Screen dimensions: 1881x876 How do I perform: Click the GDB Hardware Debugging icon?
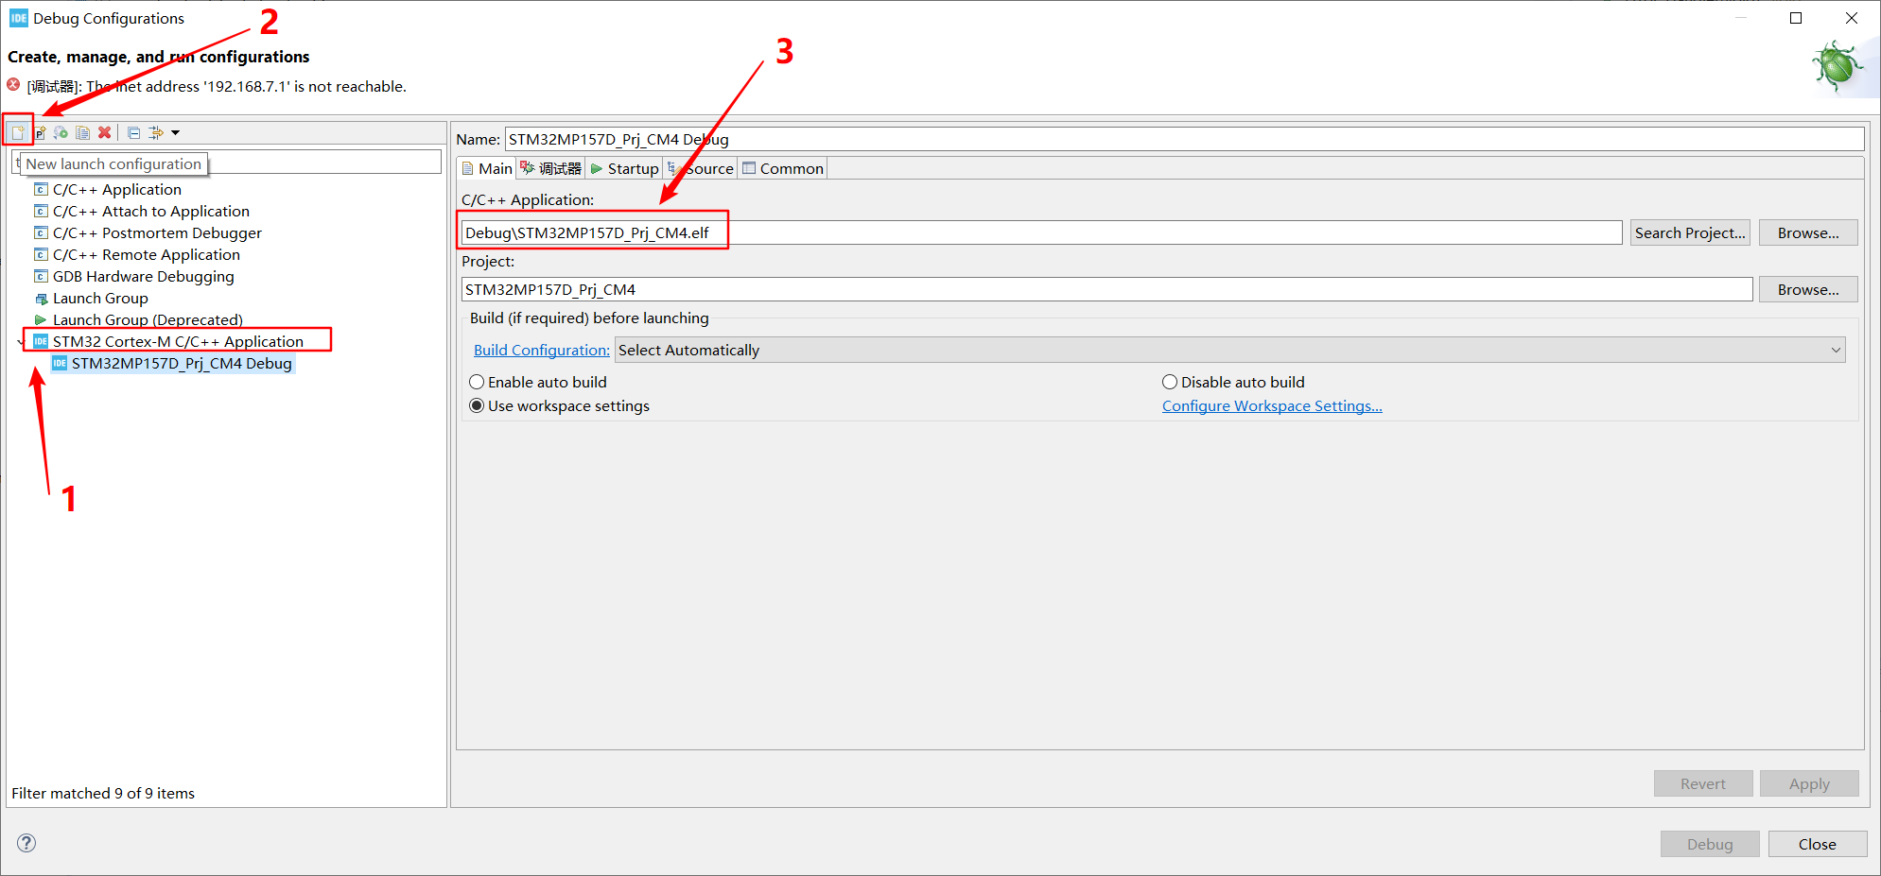(41, 276)
